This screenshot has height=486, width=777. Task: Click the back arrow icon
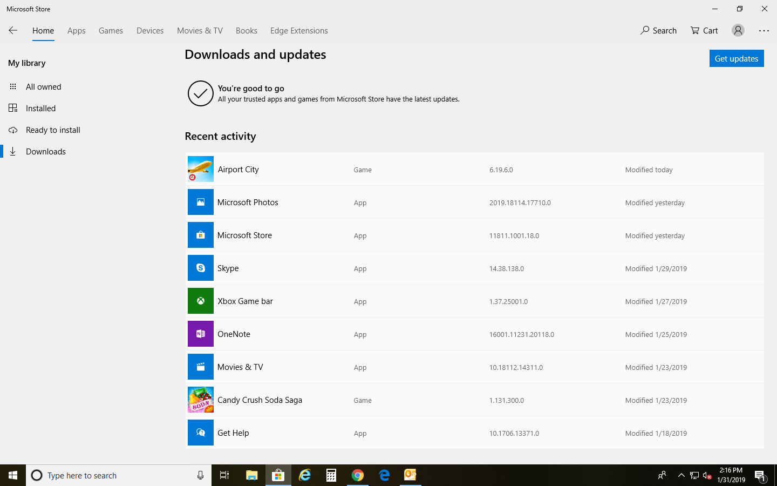tap(13, 31)
